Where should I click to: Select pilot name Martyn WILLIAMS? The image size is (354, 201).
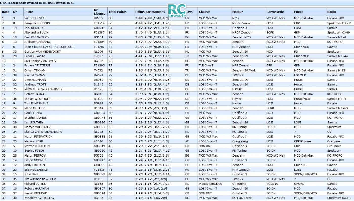[37, 127]
